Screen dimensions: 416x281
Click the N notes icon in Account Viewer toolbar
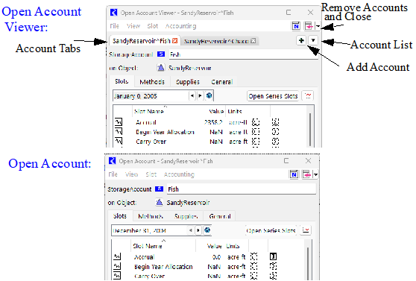coord(296,26)
